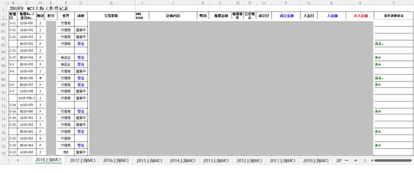Image resolution: width=414 pixels, height=183 pixels.
Task: Click cell QS18-065
Action: pos(27,152)
